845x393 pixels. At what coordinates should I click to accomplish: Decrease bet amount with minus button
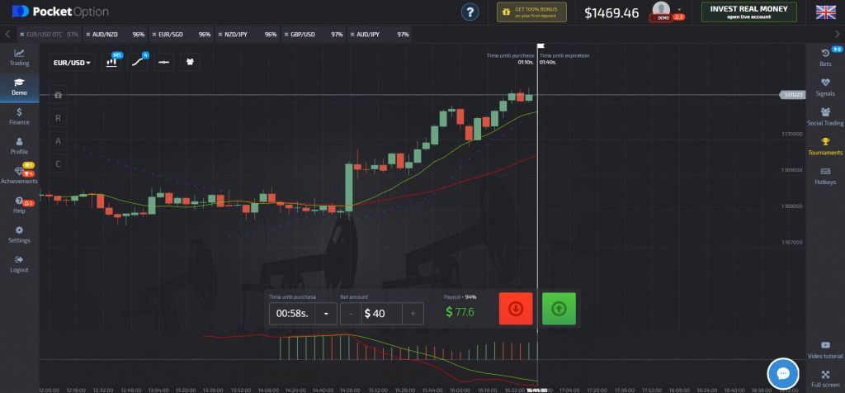pyautogui.click(x=351, y=314)
